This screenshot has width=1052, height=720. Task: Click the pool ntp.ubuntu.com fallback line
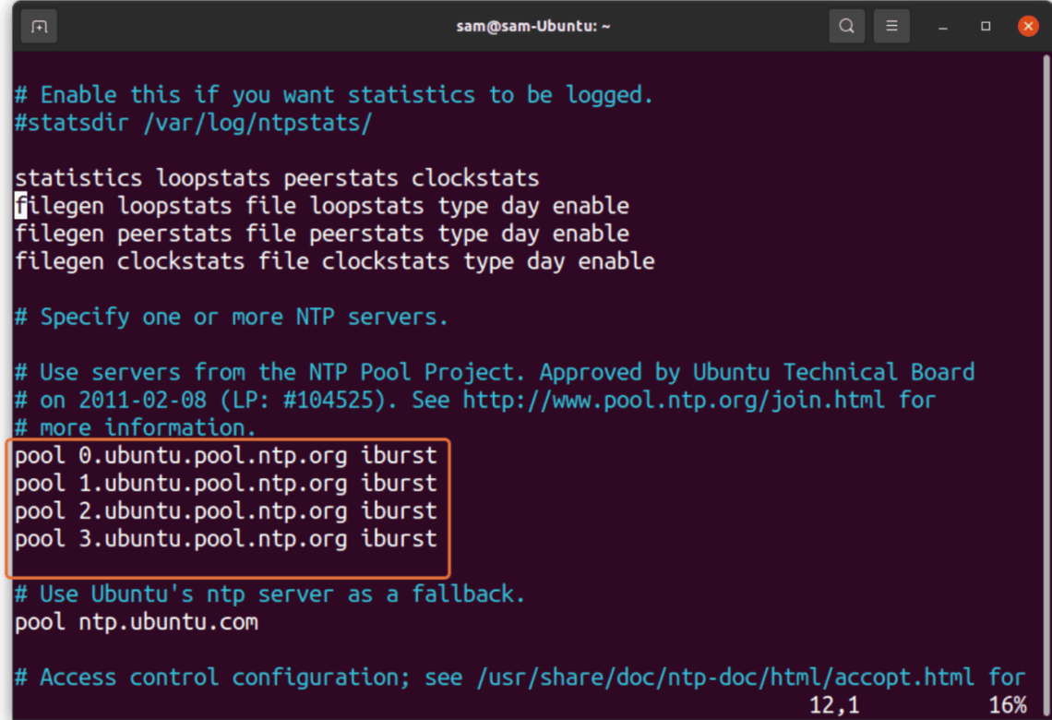tap(135, 621)
